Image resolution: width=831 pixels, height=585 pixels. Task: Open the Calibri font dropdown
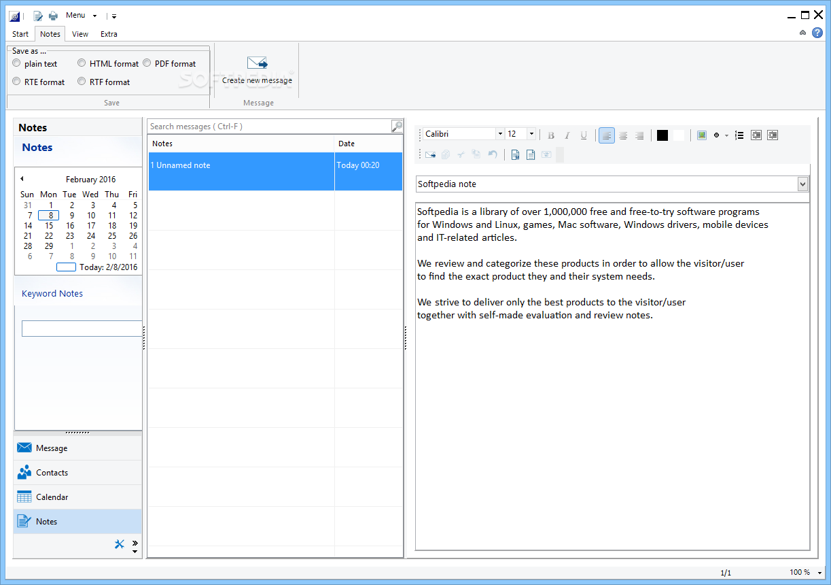[500, 134]
